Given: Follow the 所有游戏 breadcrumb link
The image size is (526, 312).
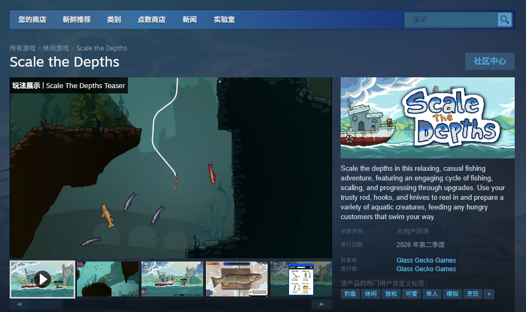Looking at the screenshot, I should (x=23, y=48).
